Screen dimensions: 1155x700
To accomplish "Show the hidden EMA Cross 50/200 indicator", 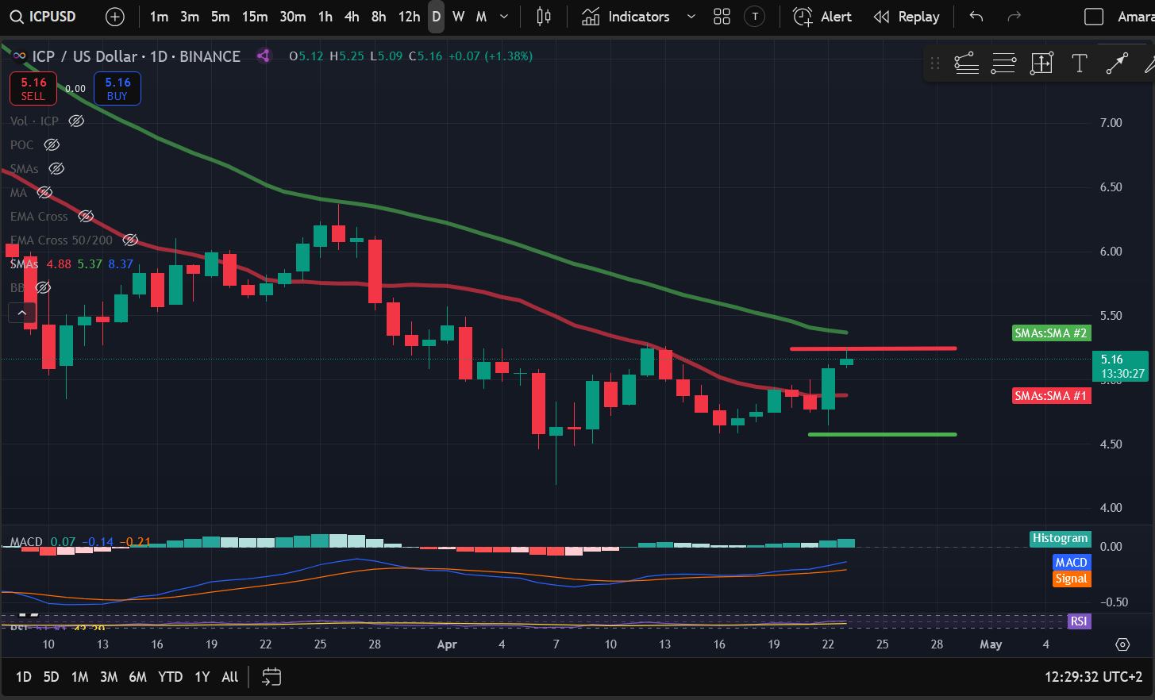I will coord(130,240).
